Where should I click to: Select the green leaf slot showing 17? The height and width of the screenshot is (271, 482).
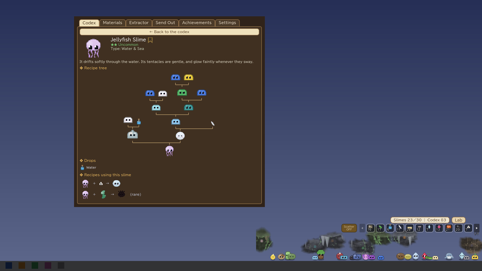[x=380, y=228]
